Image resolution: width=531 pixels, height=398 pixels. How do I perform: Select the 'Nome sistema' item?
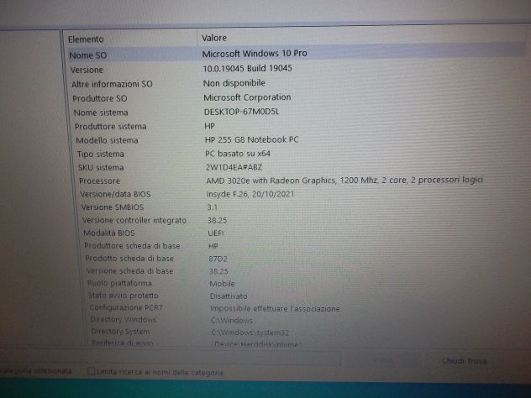pyautogui.click(x=101, y=113)
